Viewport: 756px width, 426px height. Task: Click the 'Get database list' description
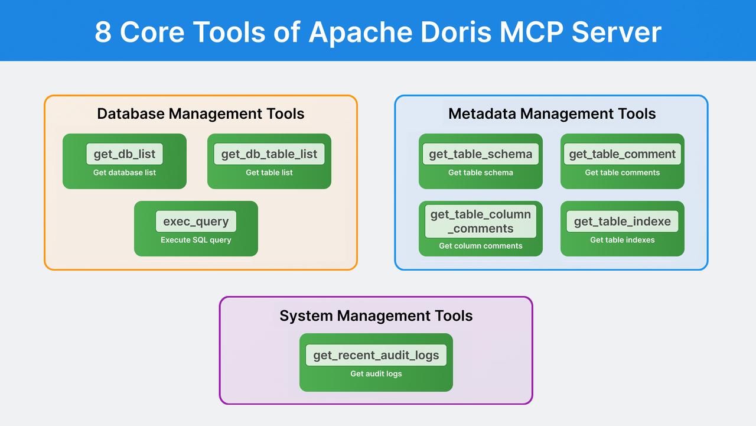(x=125, y=173)
